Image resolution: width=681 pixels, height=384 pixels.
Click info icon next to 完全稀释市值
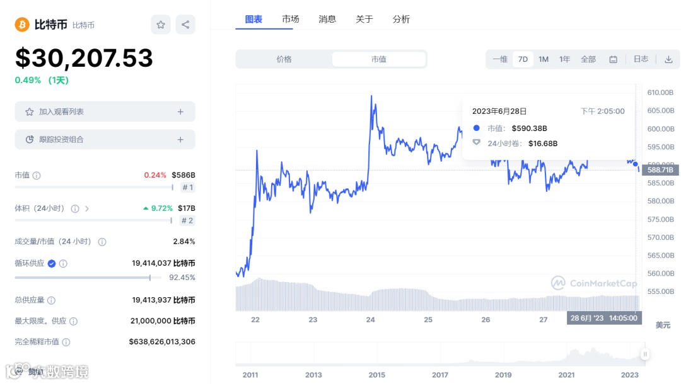click(x=66, y=342)
